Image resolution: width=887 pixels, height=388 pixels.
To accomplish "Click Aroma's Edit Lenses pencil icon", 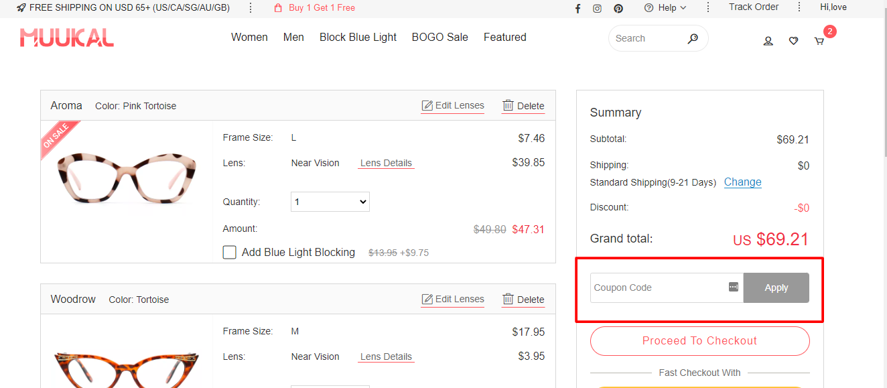I will point(427,105).
